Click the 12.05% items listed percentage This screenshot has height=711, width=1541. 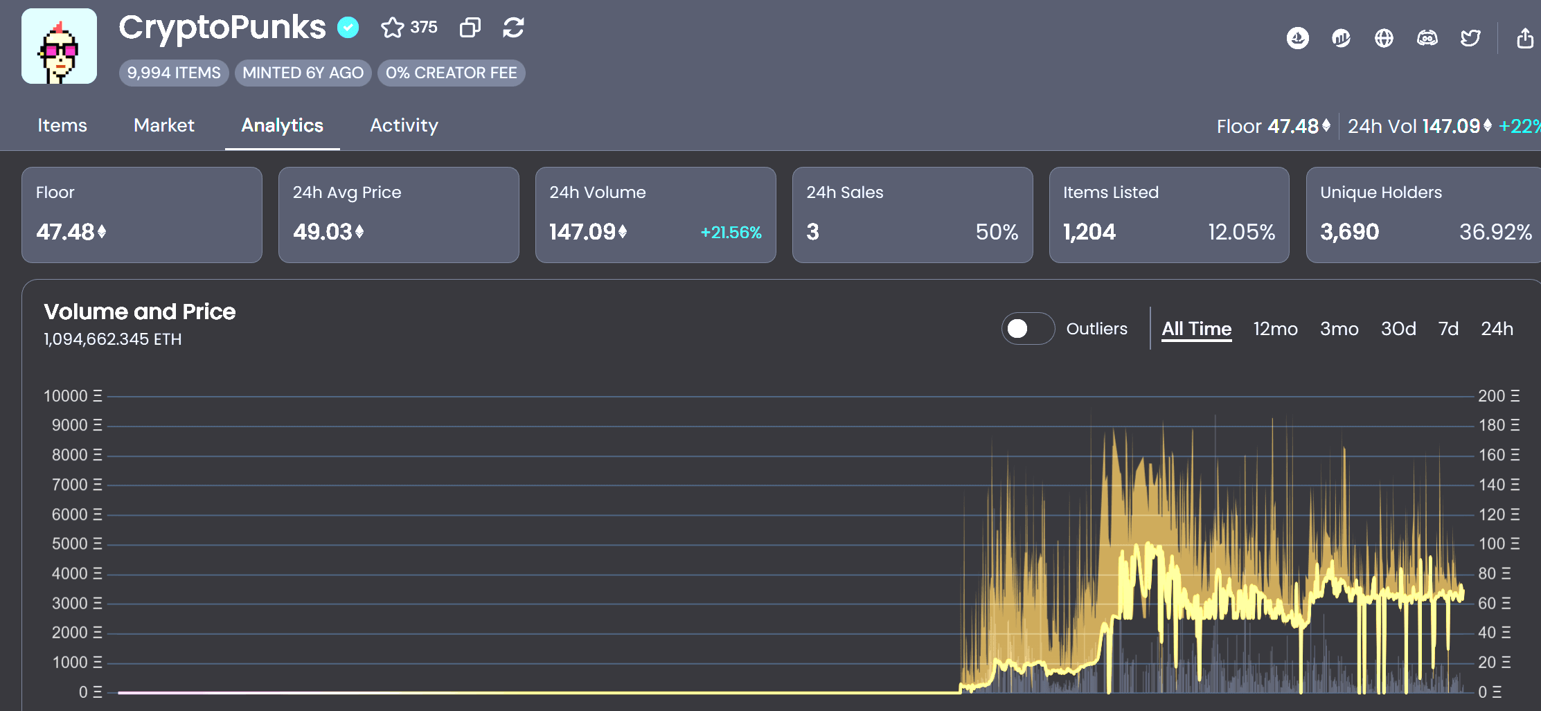tap(1241, 232)
